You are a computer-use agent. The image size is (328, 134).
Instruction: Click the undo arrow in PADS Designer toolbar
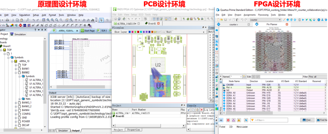[34, 20]
